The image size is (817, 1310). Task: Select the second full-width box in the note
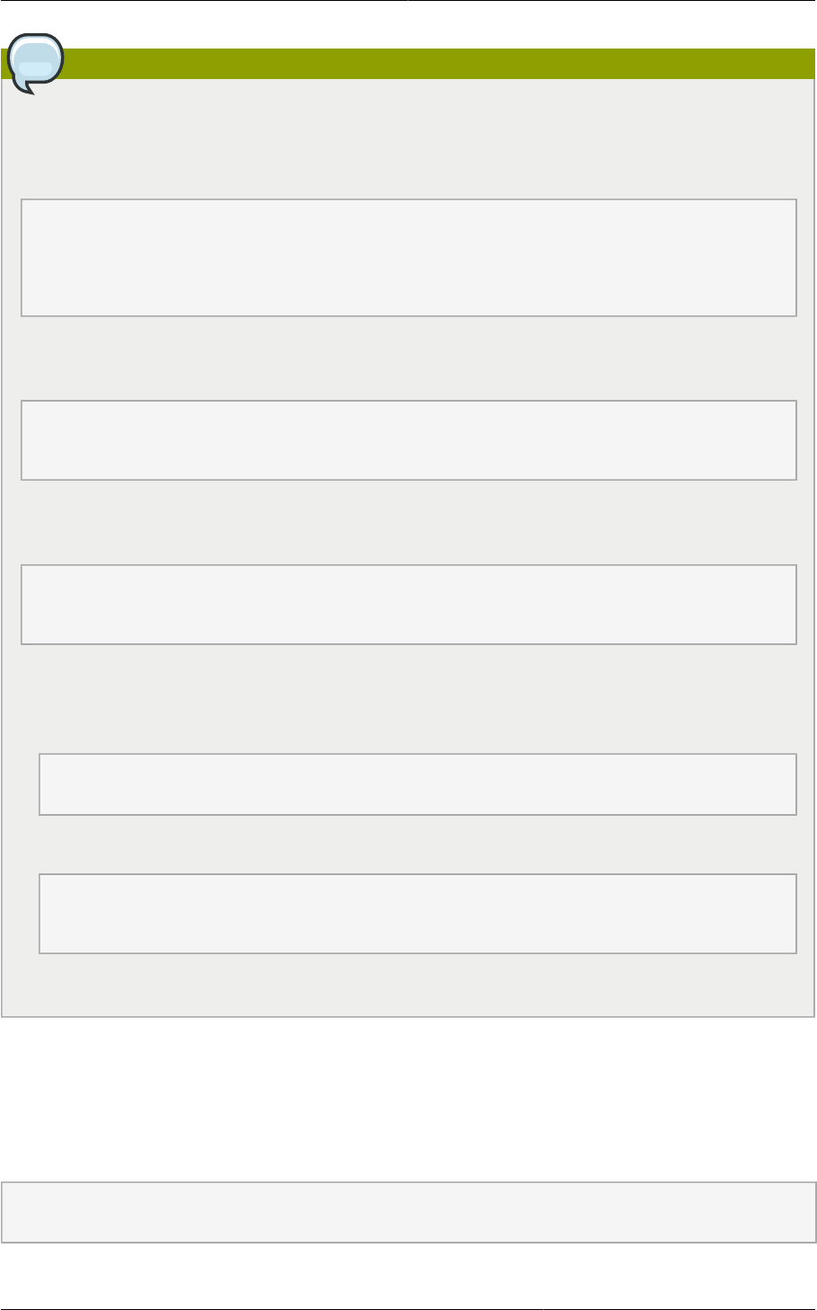click(x=408, y=440)
